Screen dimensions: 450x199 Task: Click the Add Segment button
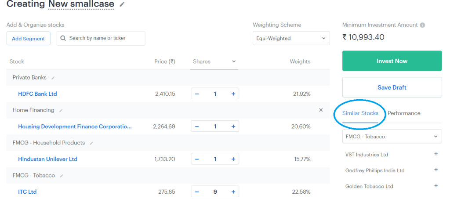pyautogui.click(x=29, y=38)
